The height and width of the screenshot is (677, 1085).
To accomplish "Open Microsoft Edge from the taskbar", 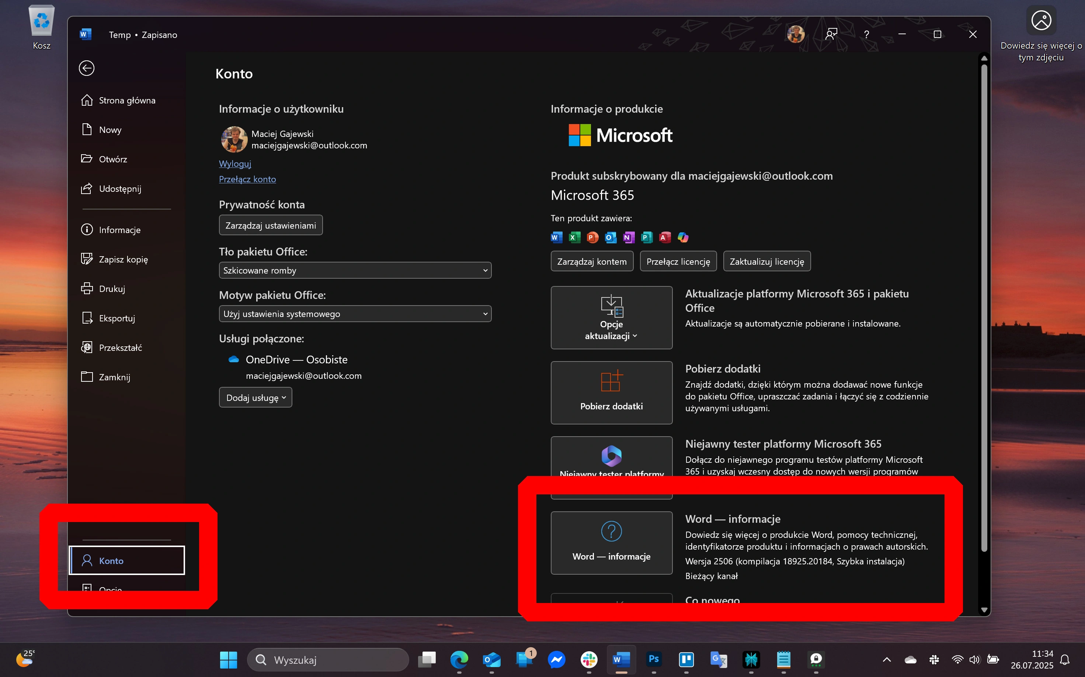I will pos(459,660).
